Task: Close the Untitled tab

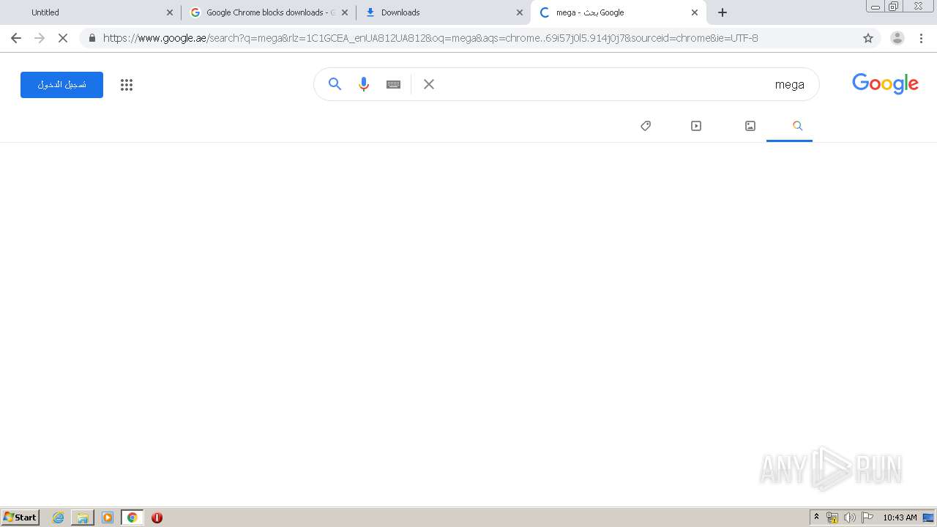Action: click(170, 12)
